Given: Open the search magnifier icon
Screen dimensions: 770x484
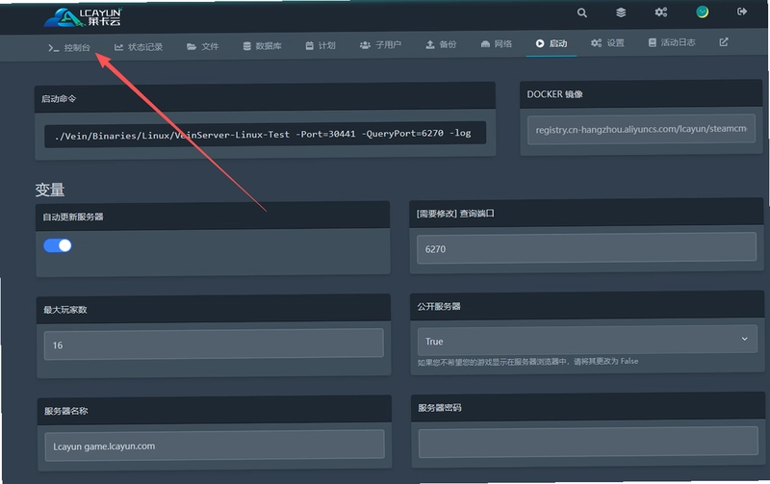Looking at the screenshot, I should click(x=582, y=13).
